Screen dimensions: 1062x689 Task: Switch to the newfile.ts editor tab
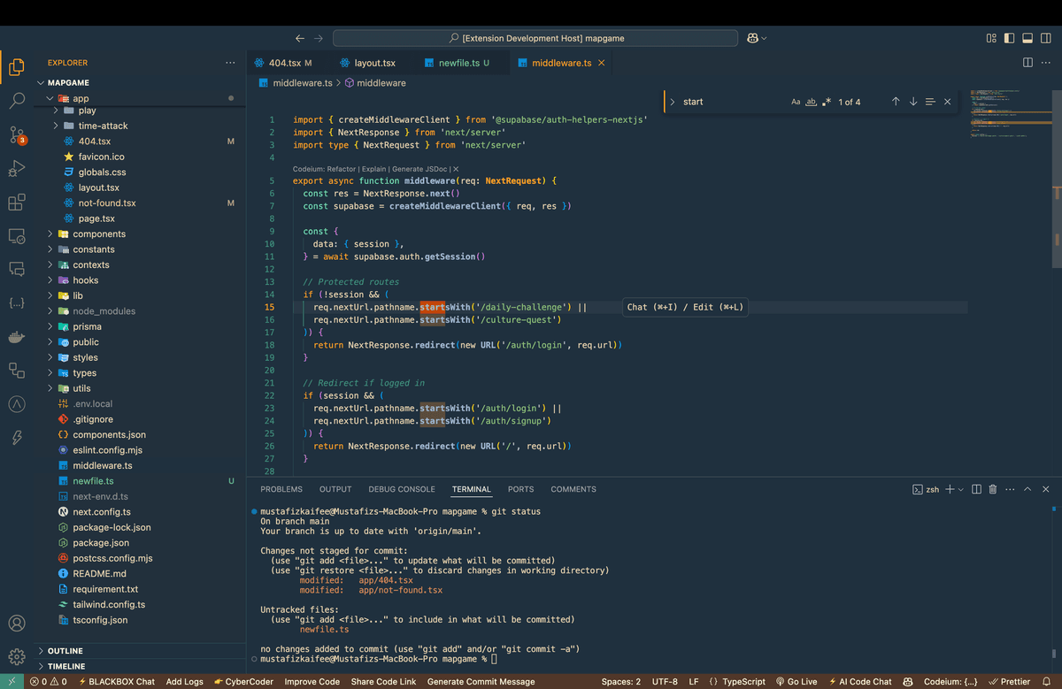pos(459,63)
